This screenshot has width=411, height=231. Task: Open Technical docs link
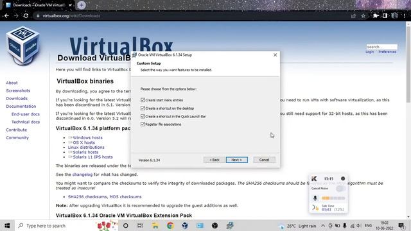pos(26,122)
